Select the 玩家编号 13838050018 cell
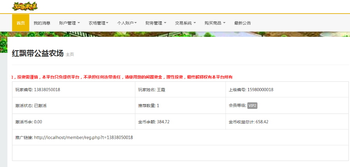350x167 pixels. pyautogui.click(x=73, y=90)
